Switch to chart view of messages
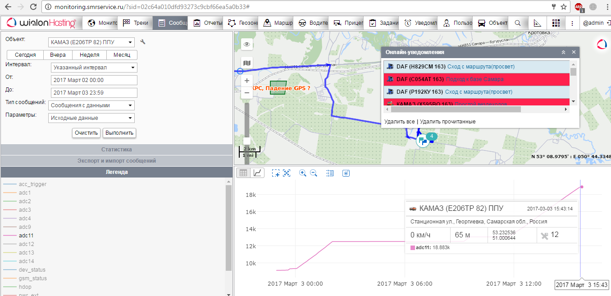Image resolution: width=611 pixels, height=296 pixels. pos(257,173)
